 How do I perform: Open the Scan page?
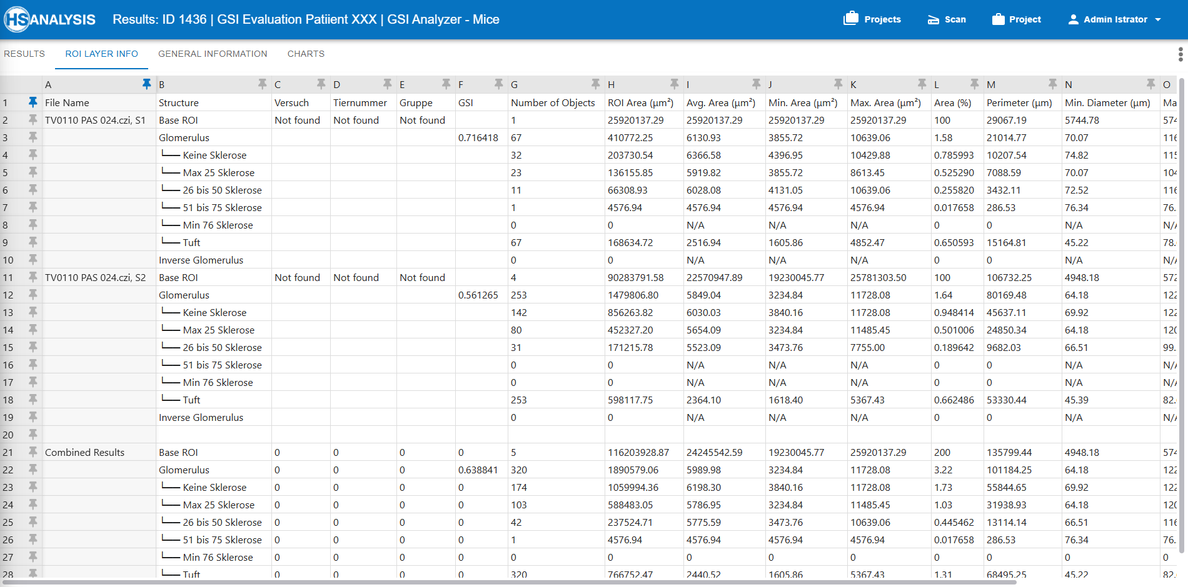click(947, 19)
